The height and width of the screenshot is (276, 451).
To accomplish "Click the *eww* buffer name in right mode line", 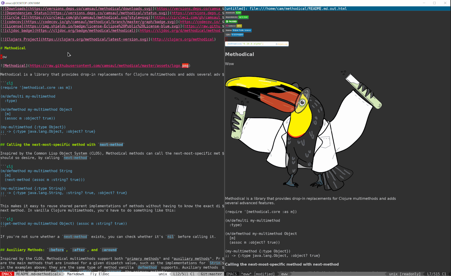I will [x=246, y=274].
